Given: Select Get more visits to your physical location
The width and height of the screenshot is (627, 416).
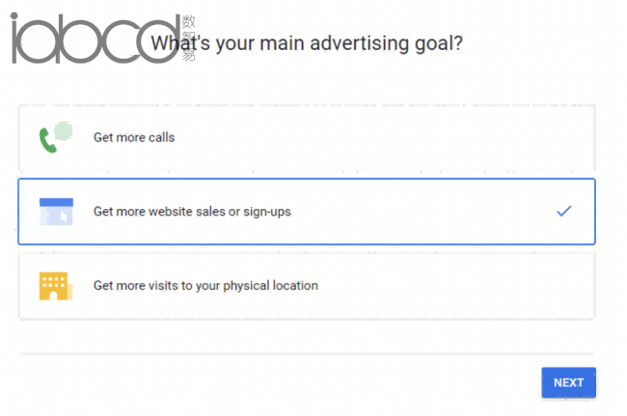Looking at the screenshot, I should [307, 286].
